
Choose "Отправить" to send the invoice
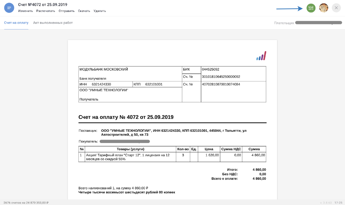click(66, 11)
